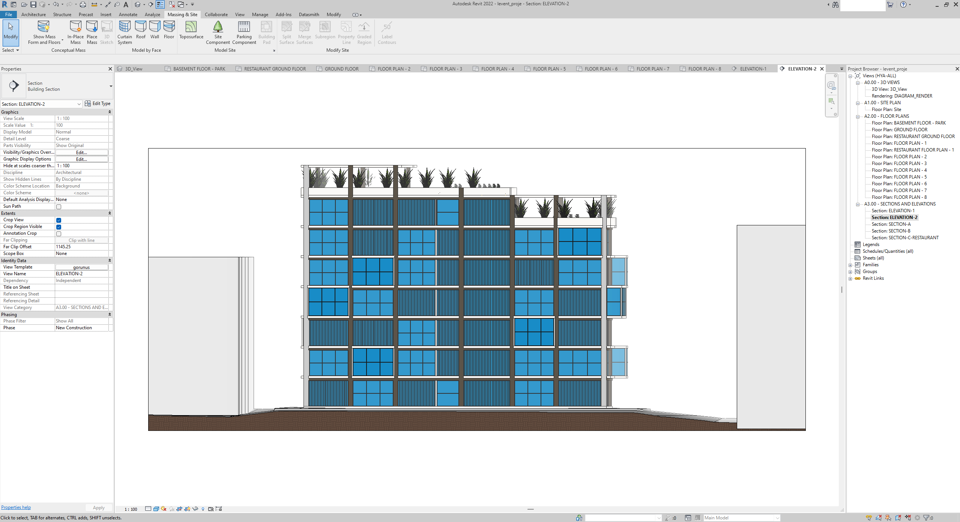This screenshot has height=522, width=960.
Task: Uncheck the Crop Region Visible checkbox
Action: pyautogui.click(x=59, y=227)
